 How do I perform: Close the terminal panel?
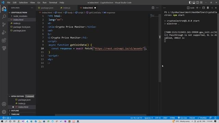[216, 8]
